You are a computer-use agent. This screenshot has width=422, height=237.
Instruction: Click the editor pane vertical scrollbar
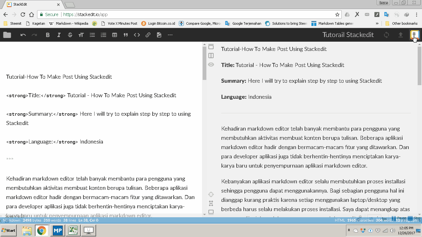[x=204, y=63]
